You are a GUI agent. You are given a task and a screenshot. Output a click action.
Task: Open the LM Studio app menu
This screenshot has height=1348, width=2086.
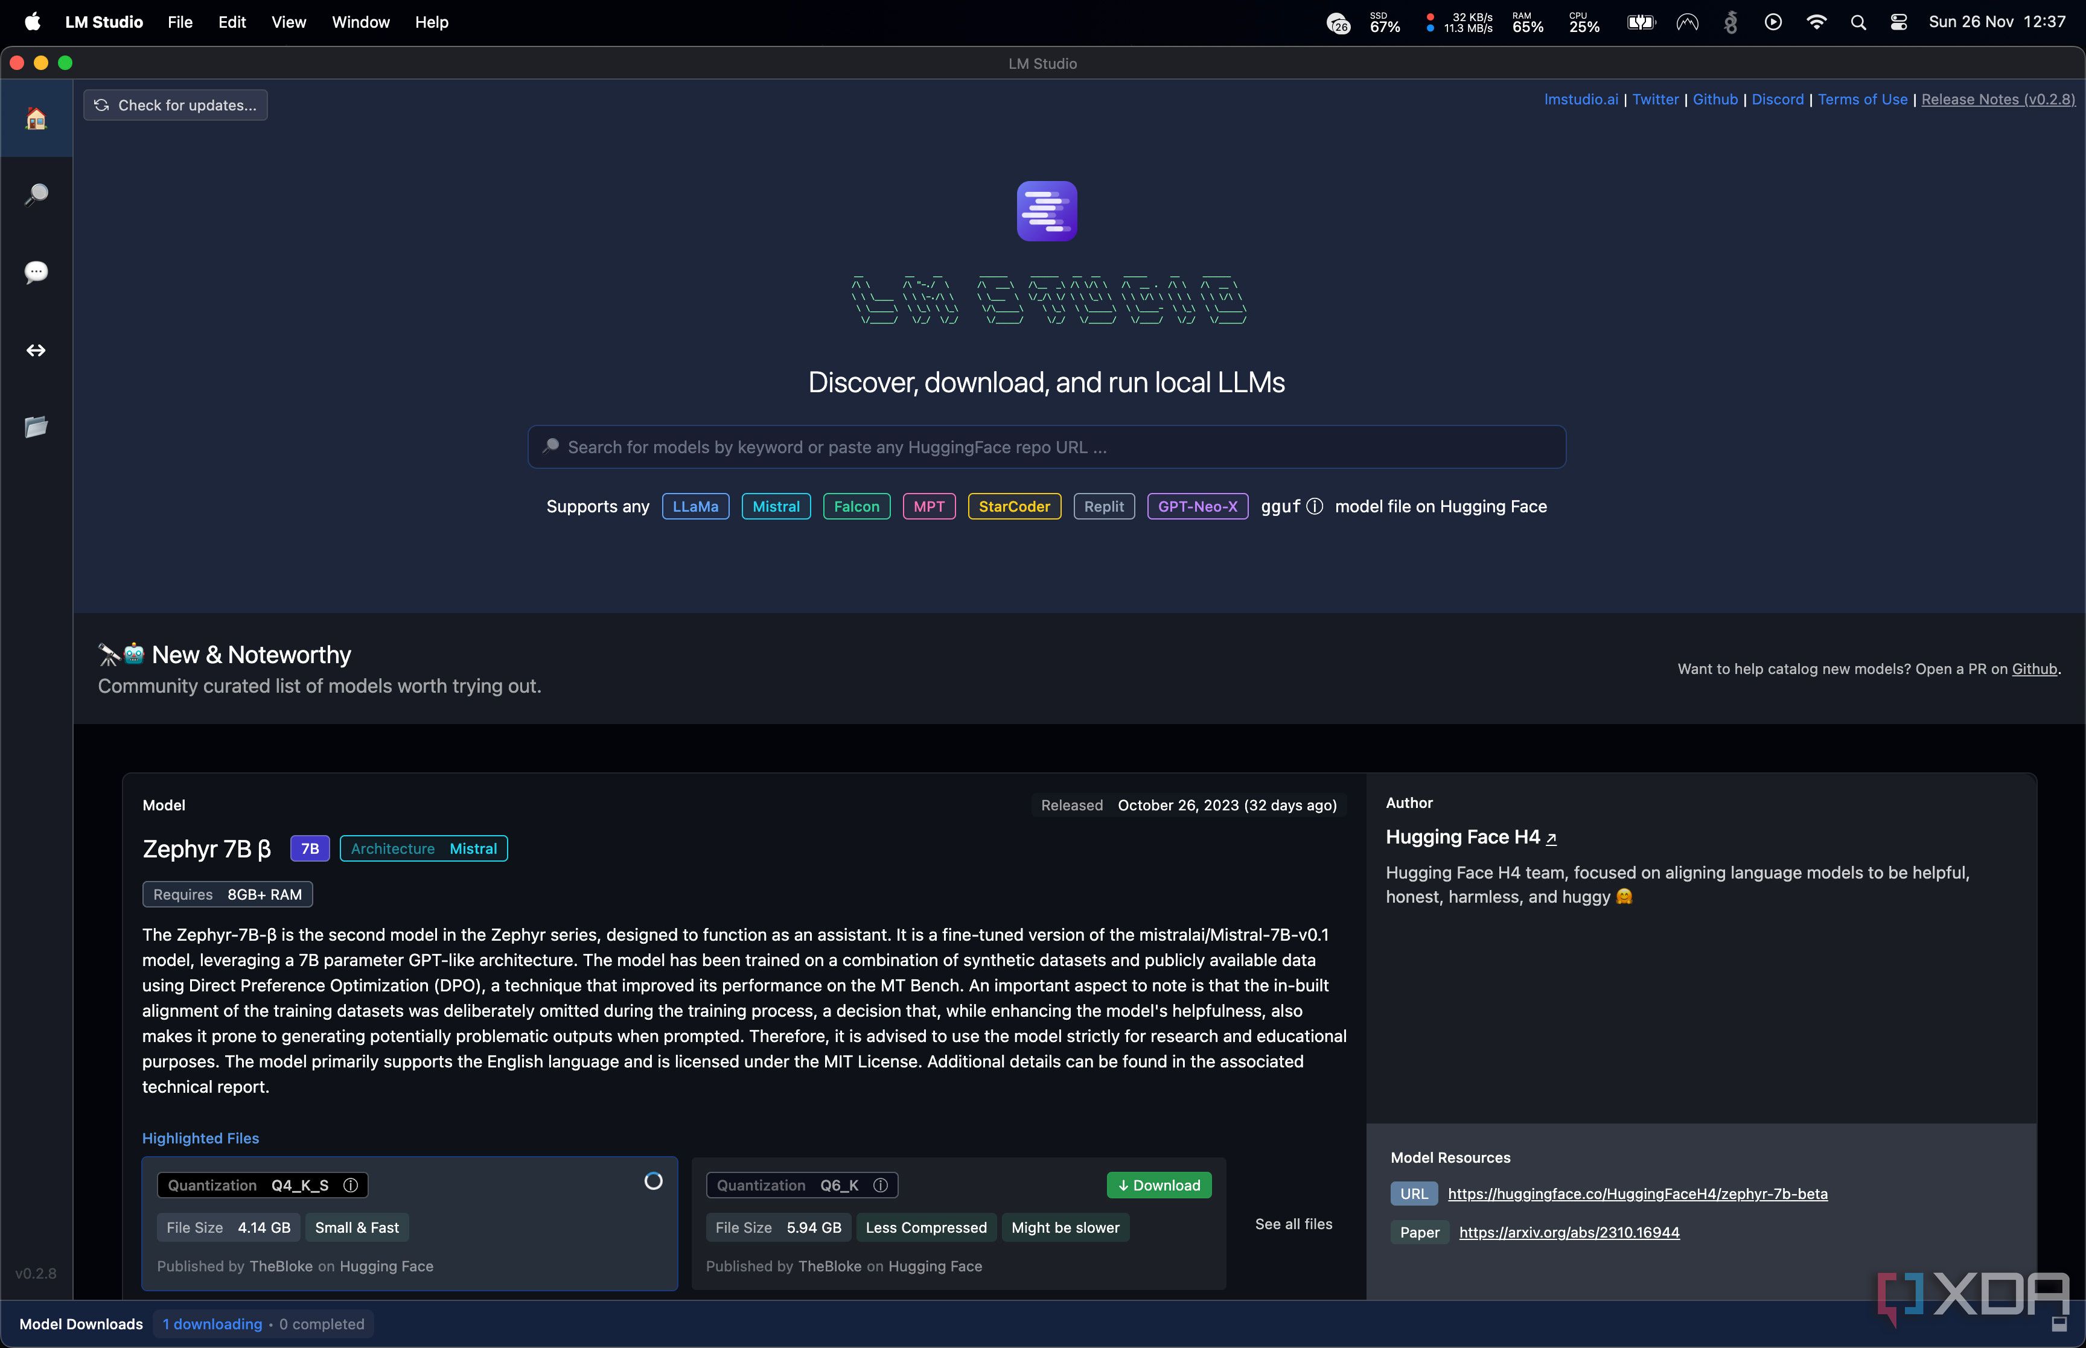point(103,22)
